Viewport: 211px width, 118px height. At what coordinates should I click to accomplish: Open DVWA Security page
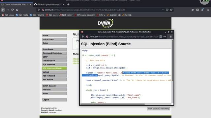pos(54,86)
